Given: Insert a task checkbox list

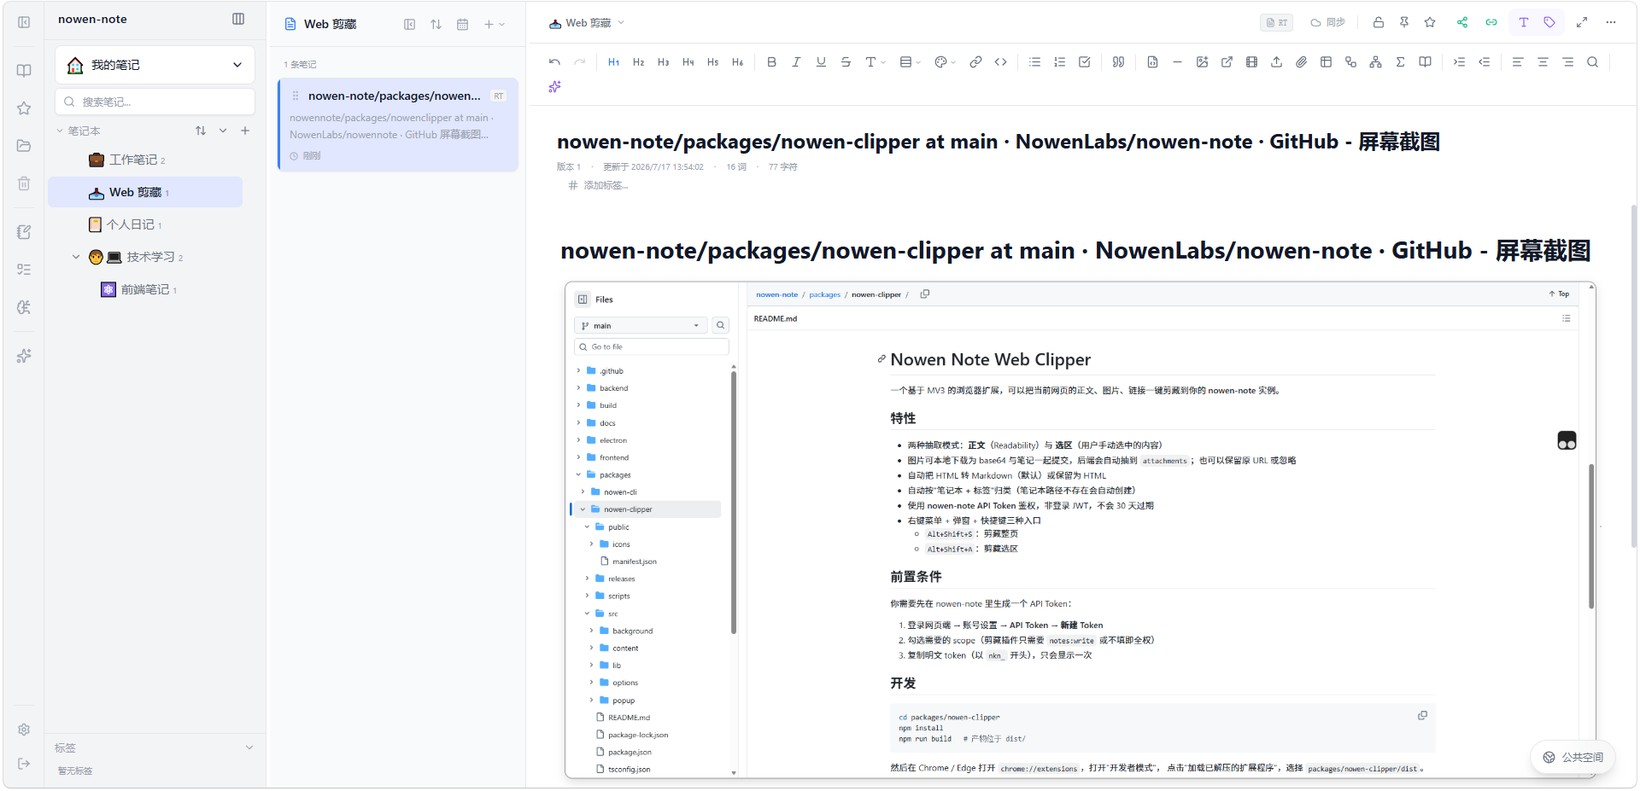Looking at the screenshot, I should (1085, 62).
